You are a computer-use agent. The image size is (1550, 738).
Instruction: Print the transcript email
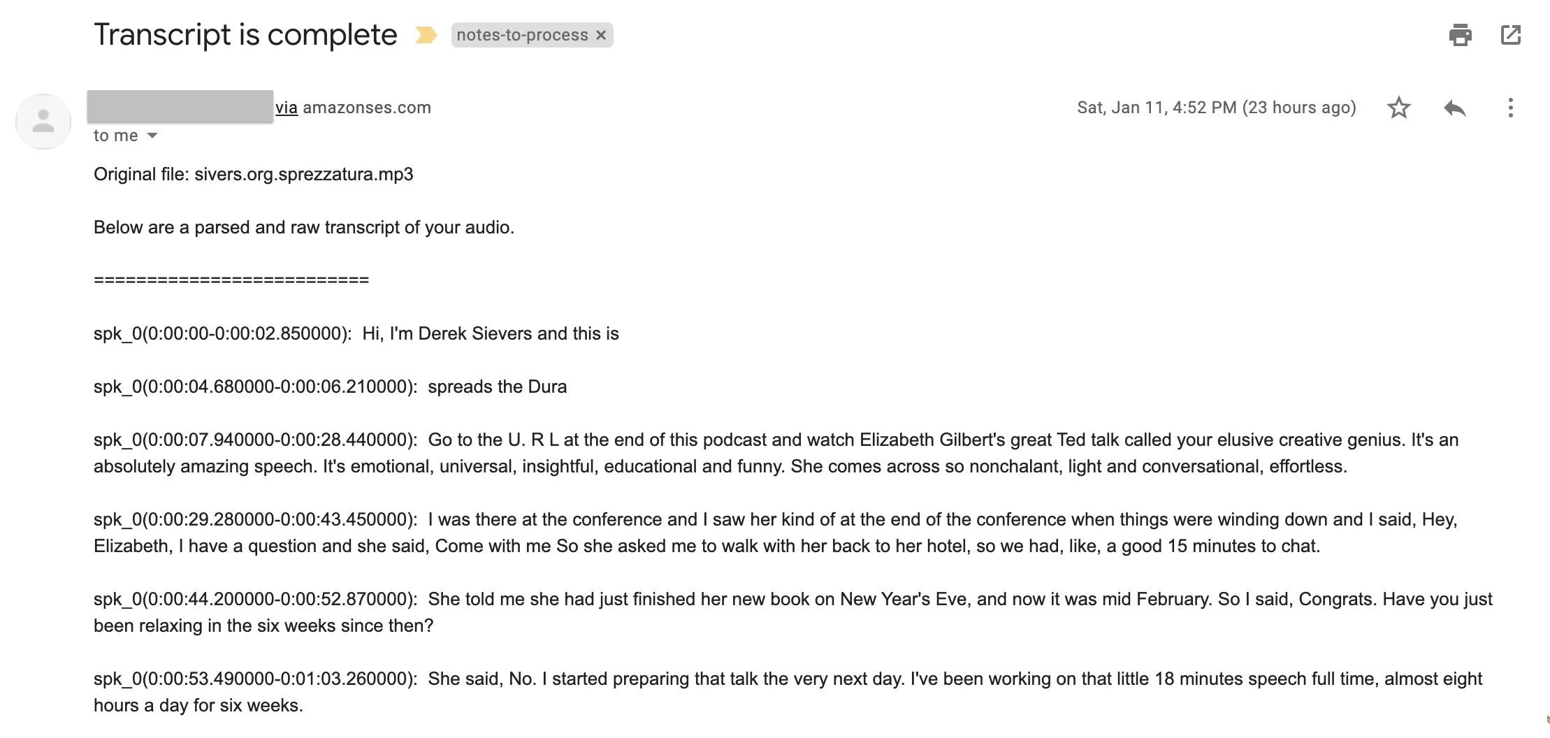1461,34
